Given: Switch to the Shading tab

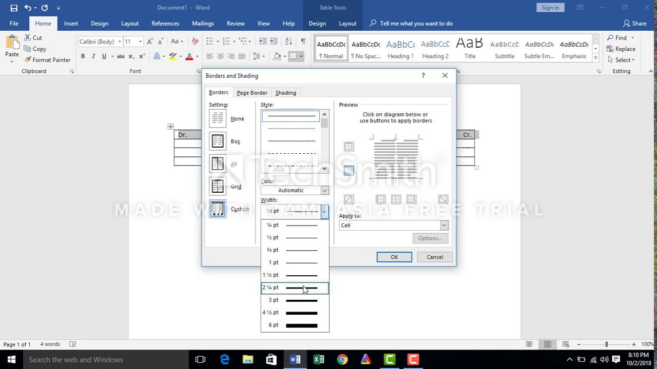Looking at the screenshot, I should (285, 92).
